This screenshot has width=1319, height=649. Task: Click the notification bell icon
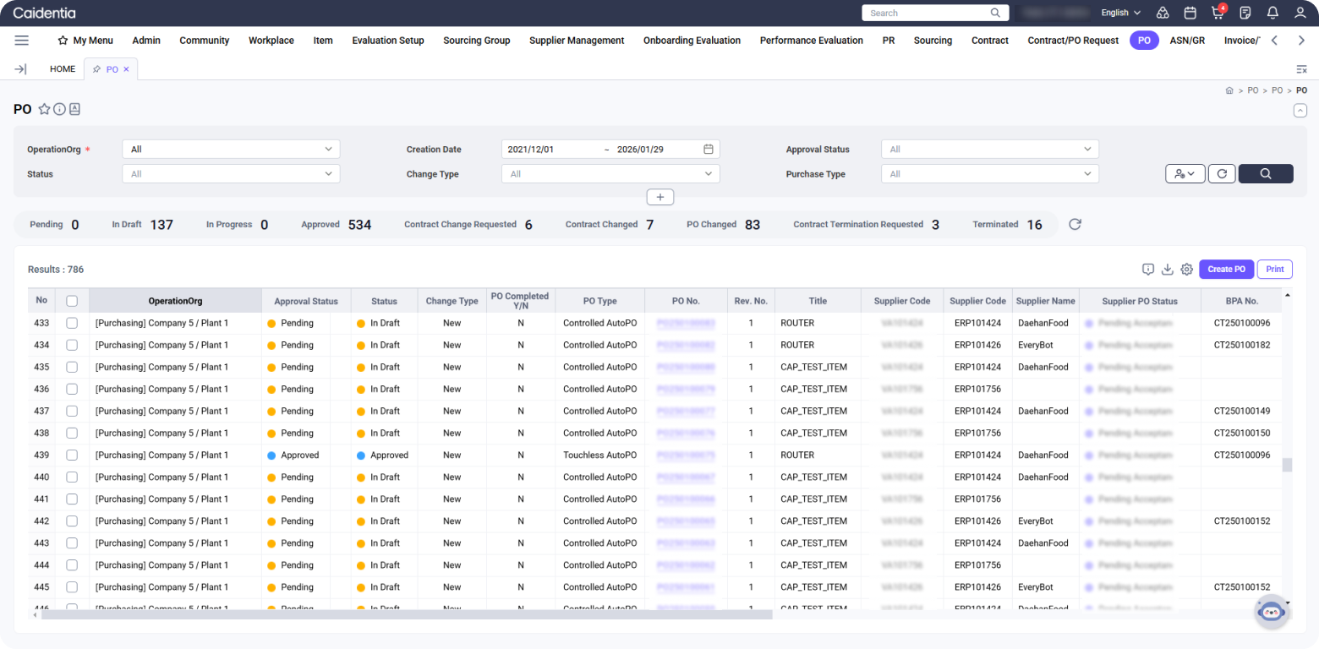1272,13
